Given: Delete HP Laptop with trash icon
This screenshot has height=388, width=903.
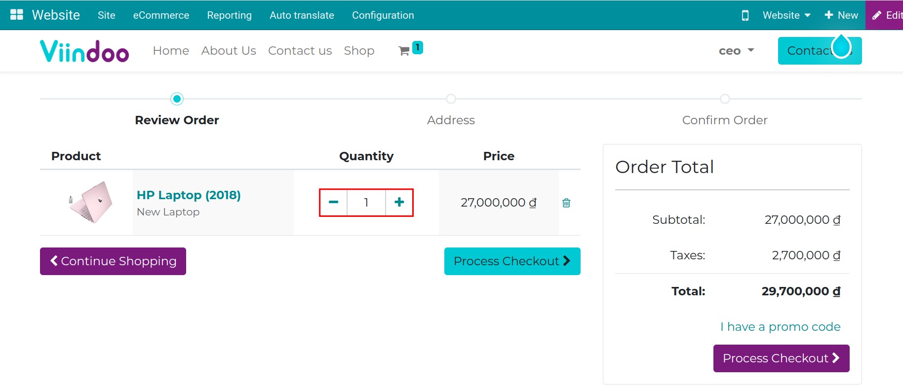Looking at the screenshot, I should [566, 203].
